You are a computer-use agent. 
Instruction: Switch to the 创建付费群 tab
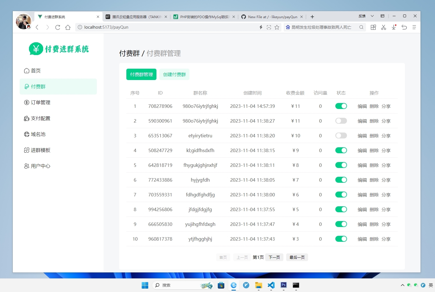(x=174, y=74)
